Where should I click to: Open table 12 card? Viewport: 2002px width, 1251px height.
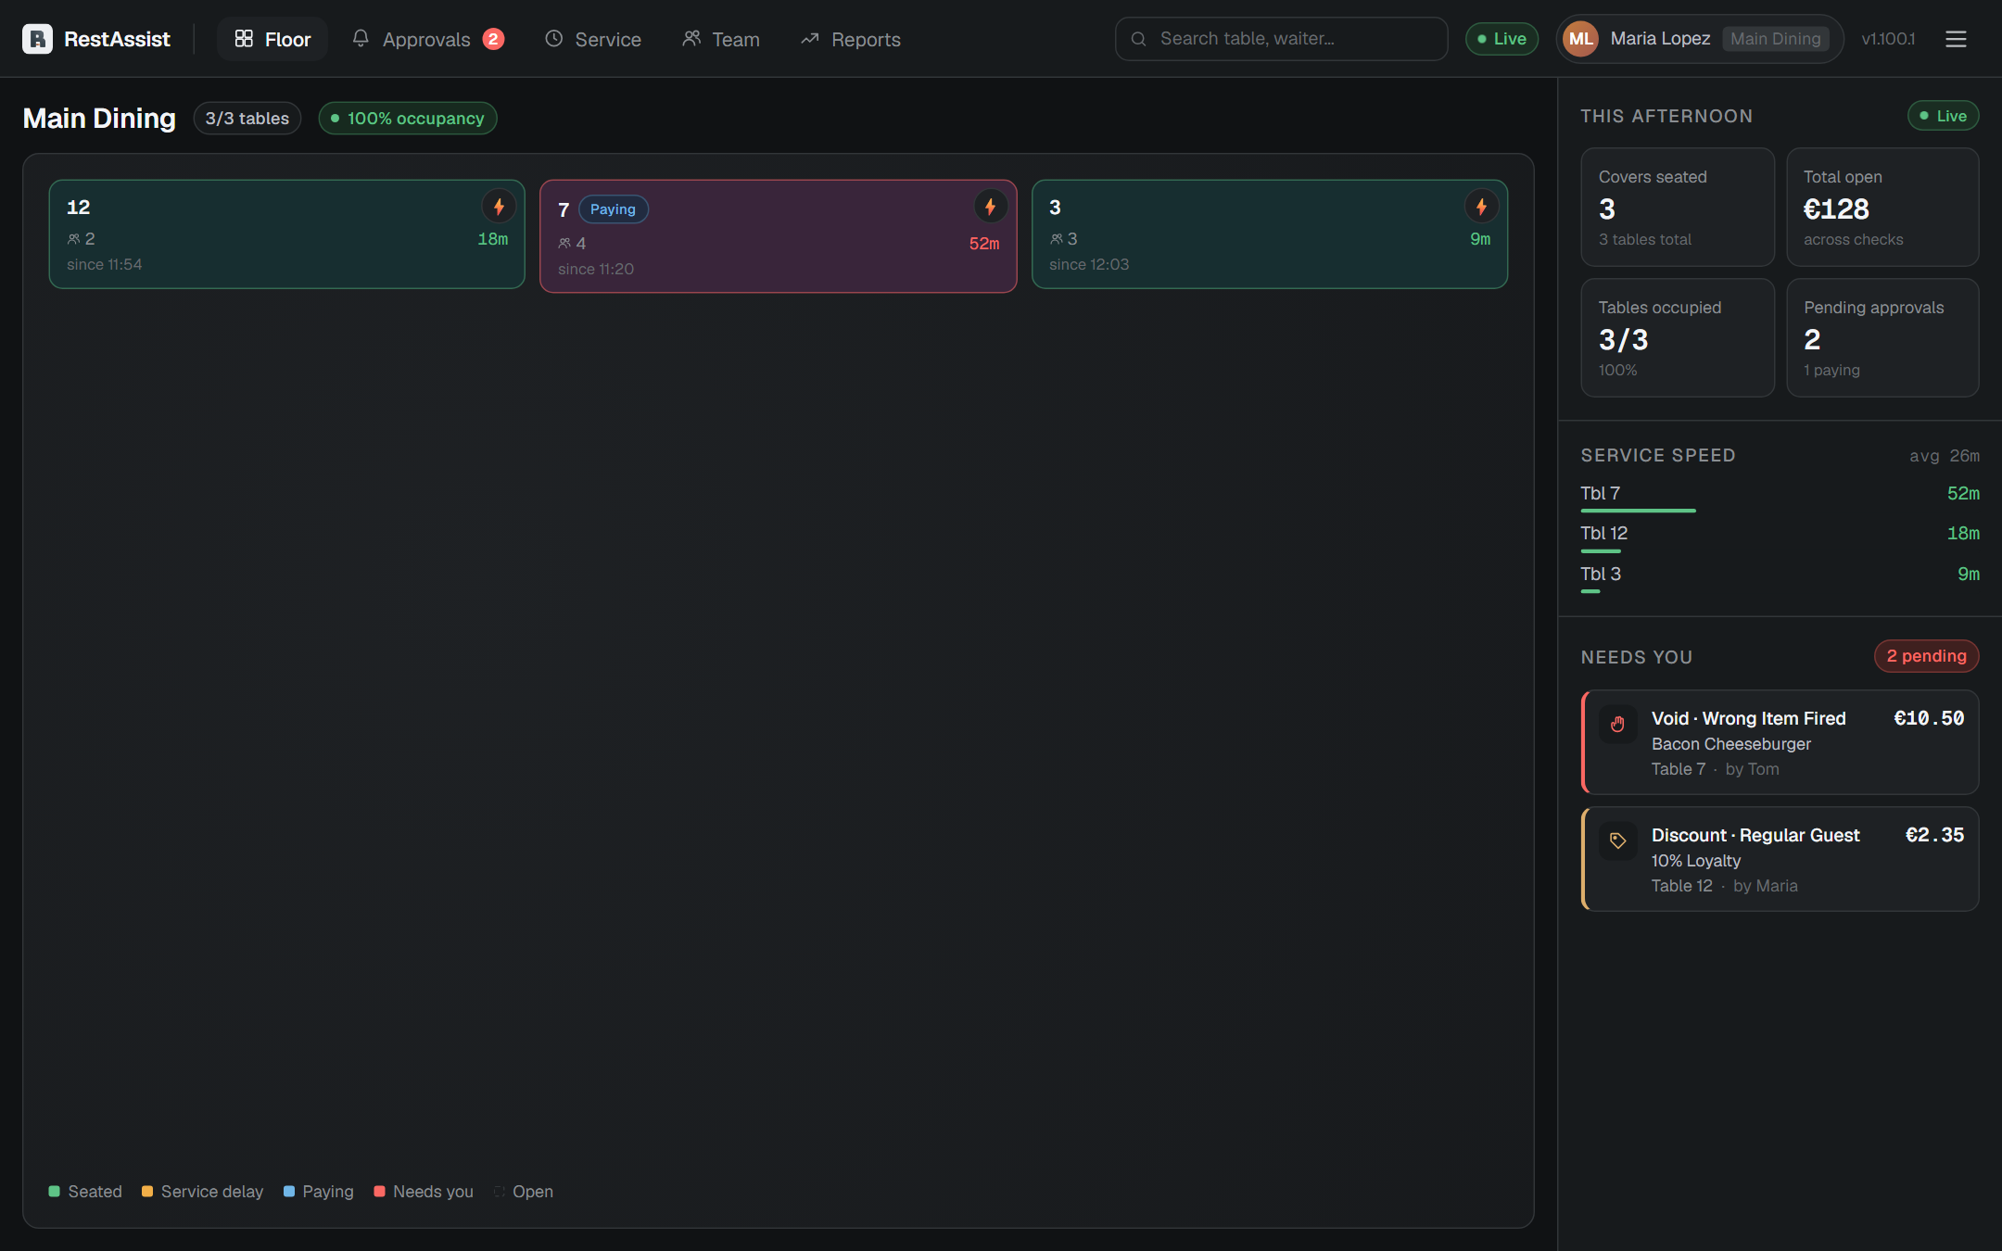point(287,234)
